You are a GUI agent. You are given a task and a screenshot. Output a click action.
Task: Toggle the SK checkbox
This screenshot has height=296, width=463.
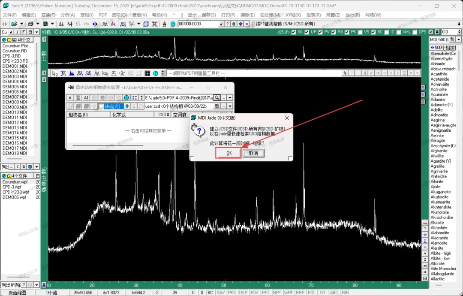point(294,32)
